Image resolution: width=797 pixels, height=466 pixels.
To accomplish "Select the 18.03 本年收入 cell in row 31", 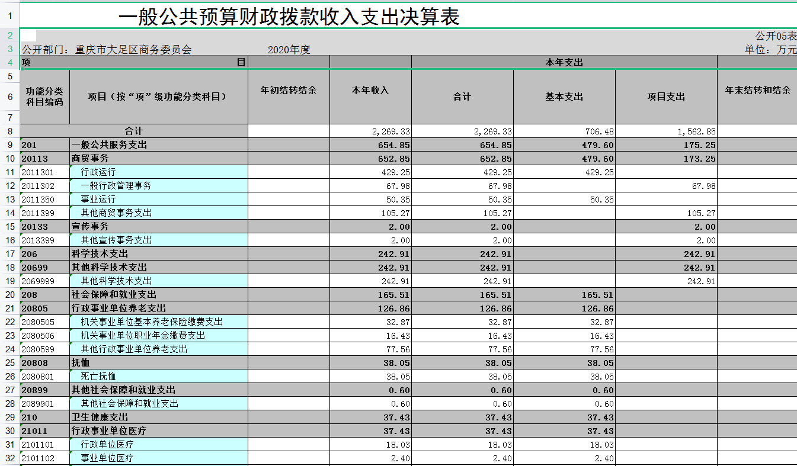I will pos(370,444).
